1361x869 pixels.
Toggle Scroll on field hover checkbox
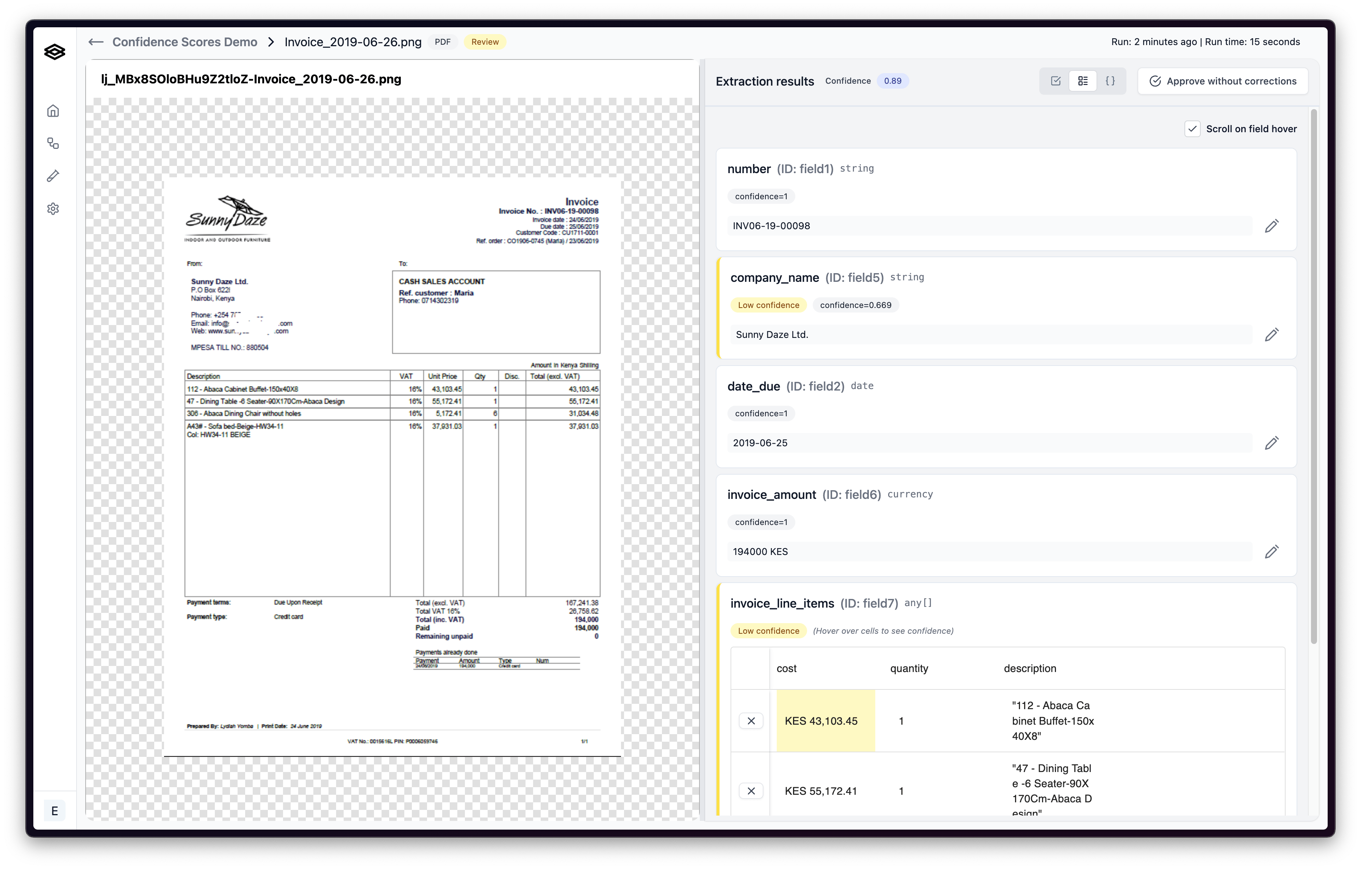(x=1192, y=129)
